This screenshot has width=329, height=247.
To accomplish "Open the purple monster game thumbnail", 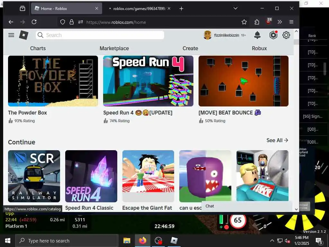I will click(205, 176).
